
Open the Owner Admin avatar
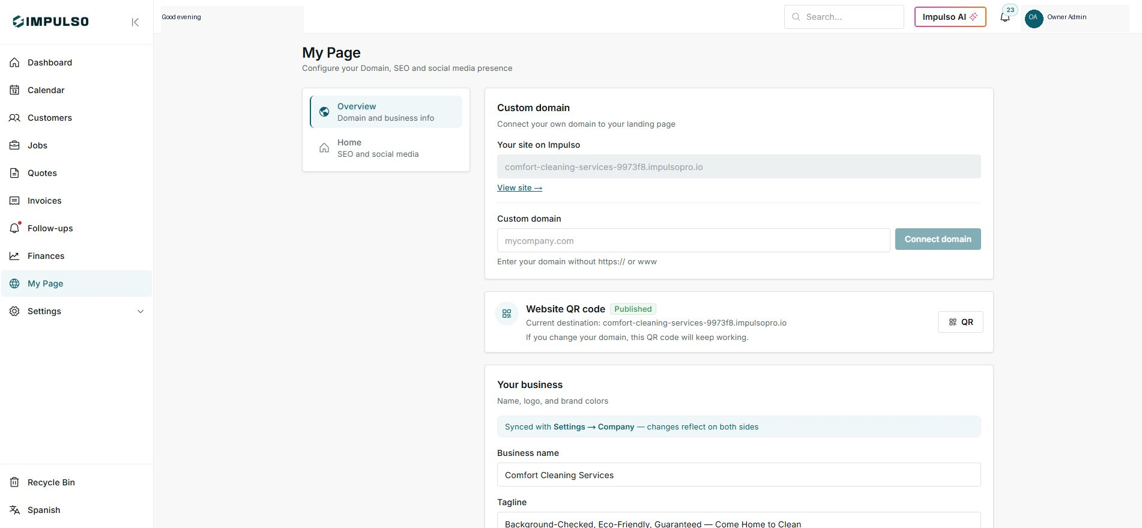pyautogui.click(x=1033, y=18)
